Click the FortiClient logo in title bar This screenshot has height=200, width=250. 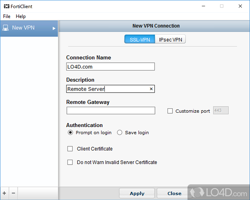7,6
